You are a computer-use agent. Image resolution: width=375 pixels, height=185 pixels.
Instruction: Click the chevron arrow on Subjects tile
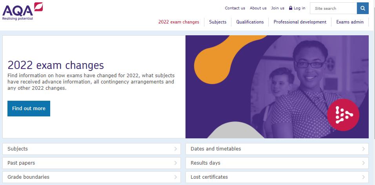(x=176, y=149)
